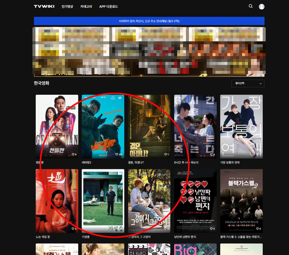Screen dimensions: 289x255
Task: Click heart icon on 노는 계집 창 poster
Action: click(x=73, y=229)
